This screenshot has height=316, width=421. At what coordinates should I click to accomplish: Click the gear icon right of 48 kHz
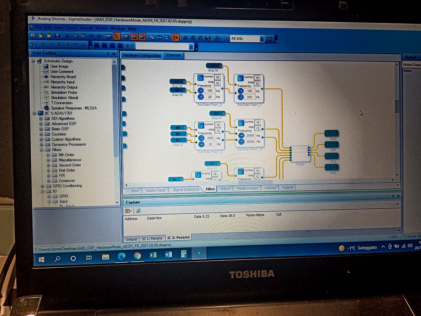(x=270, y=39)
